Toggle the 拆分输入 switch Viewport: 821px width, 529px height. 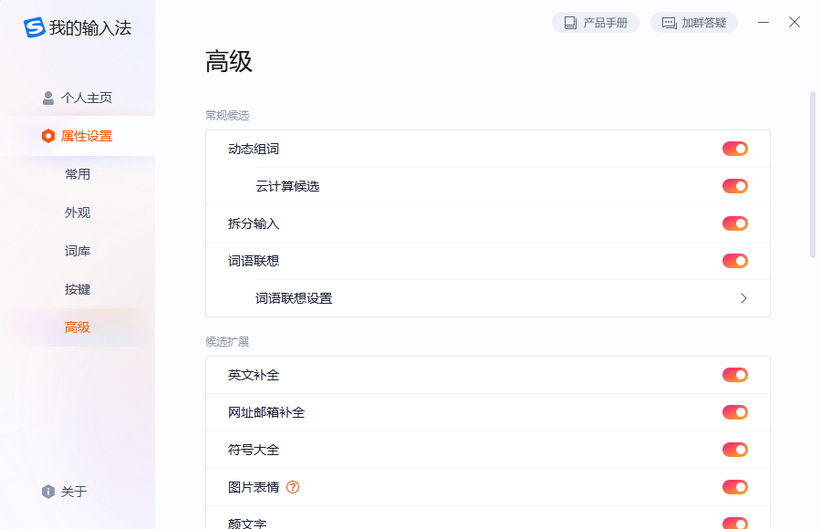[735, 223]
